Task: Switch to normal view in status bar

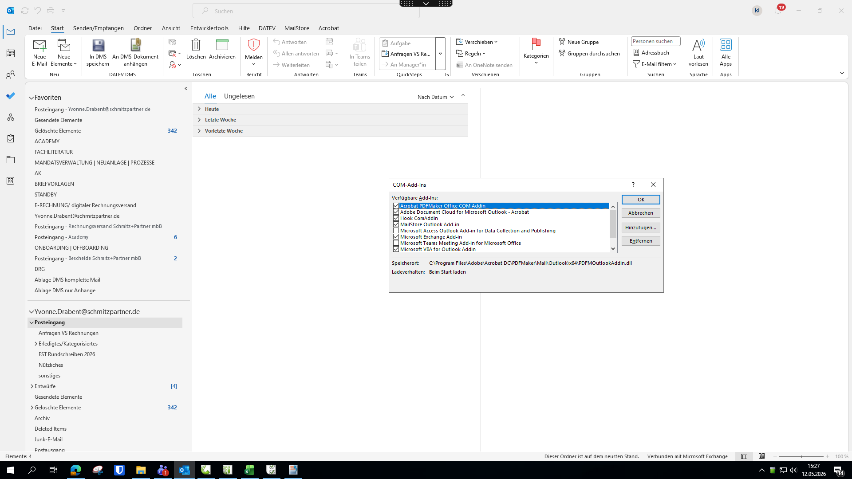Action: [744, 456]
